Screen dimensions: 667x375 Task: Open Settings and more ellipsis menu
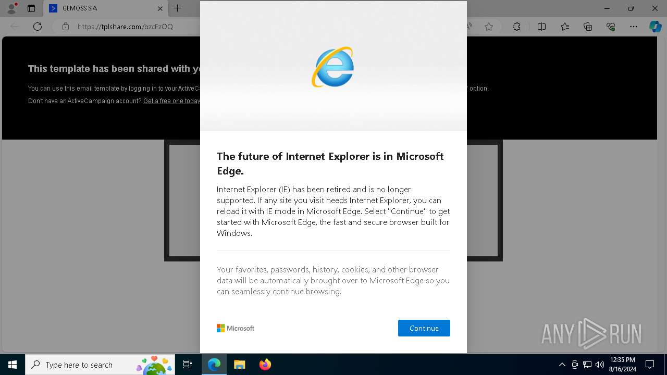click(634, 27)
